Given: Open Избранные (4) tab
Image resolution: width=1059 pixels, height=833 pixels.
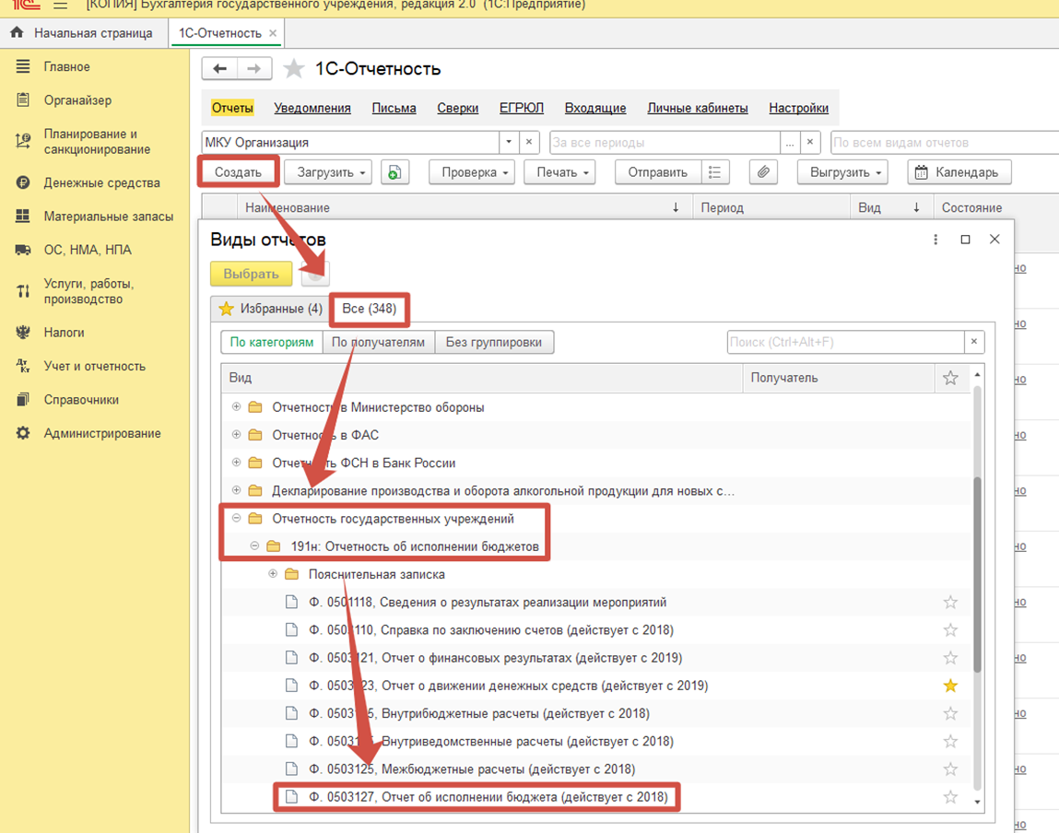Looking at the screenshot, I should click(x=270, y=309).
